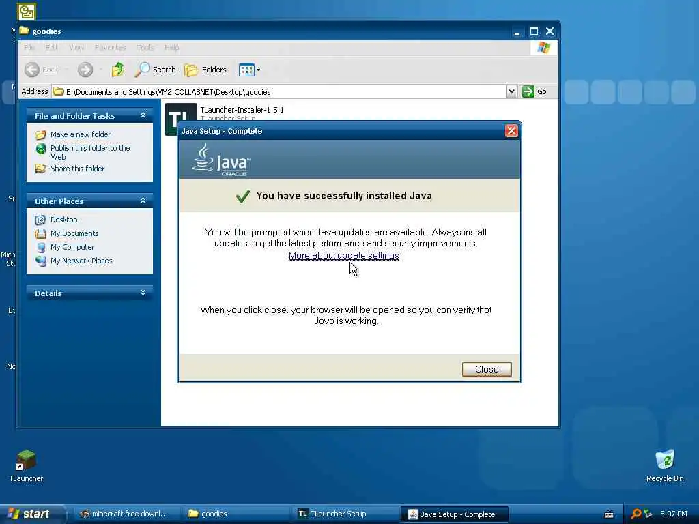
Task: Expand the Address bar dropdown arrow
Action: click(x=511, y=91)
